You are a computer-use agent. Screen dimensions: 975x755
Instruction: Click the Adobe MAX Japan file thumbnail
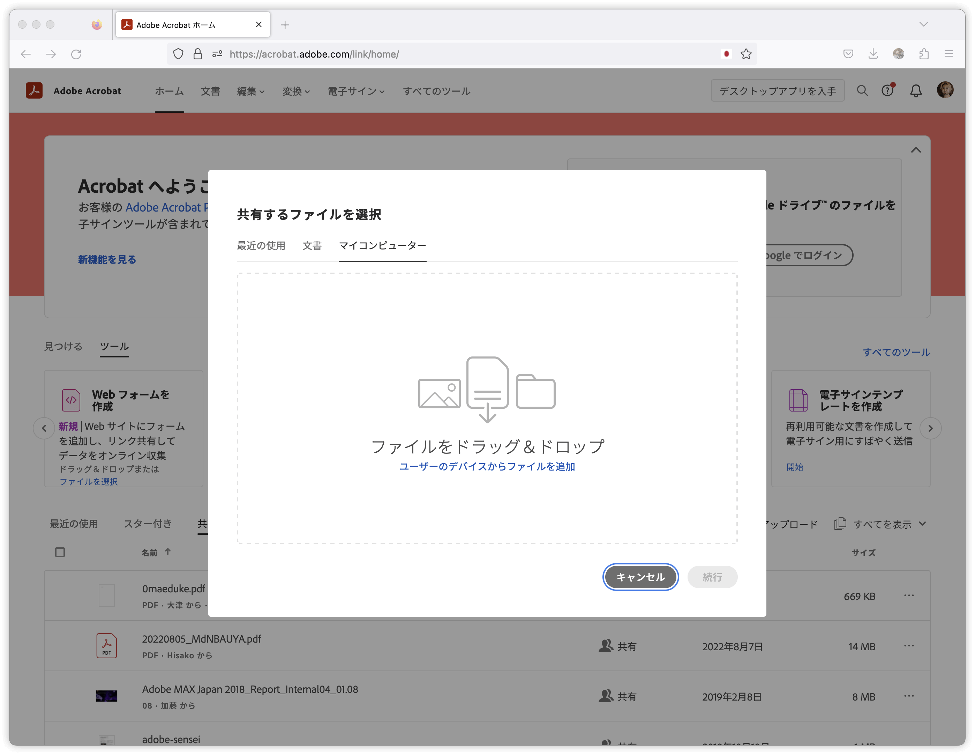coord(106,696)
